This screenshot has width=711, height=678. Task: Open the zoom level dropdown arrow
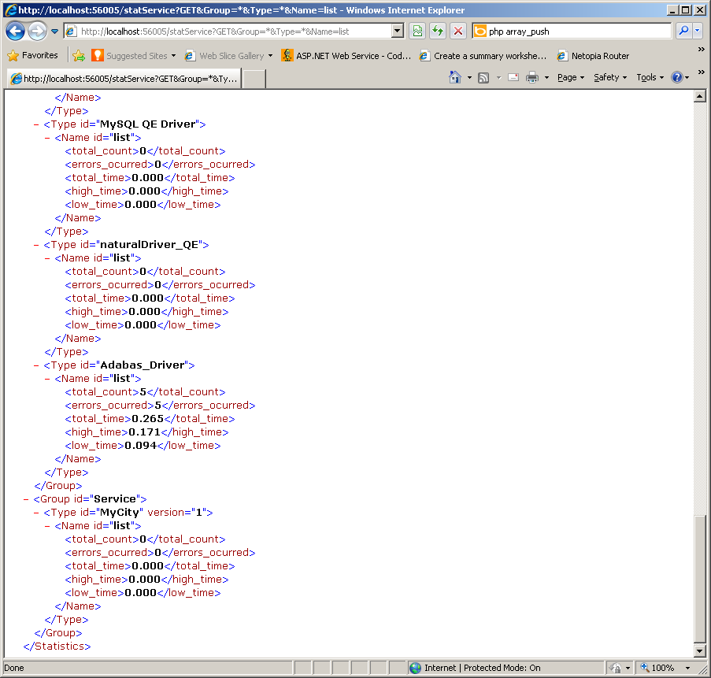[x=688, y=668]
